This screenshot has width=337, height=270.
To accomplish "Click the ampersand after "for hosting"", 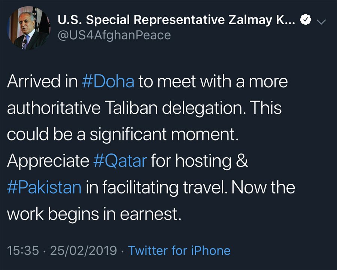I will pyautogui.click(x=243, y=161).
